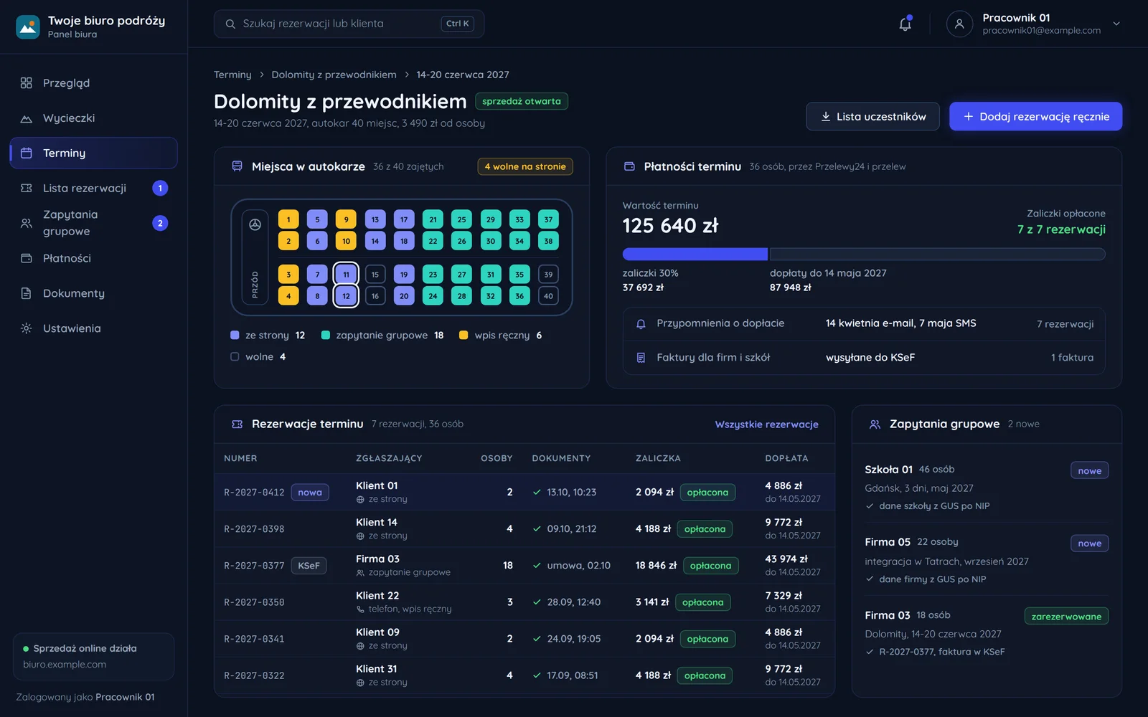Select Terminy sidebar item
Viewport: 1148px width, 717px height.
tap(93, 153)
